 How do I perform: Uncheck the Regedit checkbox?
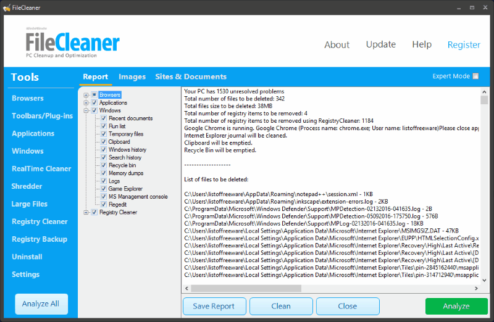[x=104, y=204]
